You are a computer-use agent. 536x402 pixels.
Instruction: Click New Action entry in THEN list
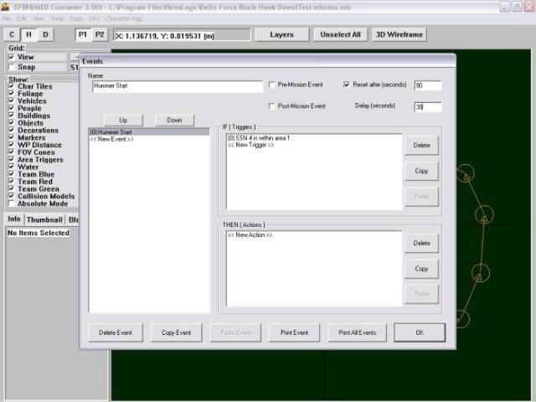point(250,235)
